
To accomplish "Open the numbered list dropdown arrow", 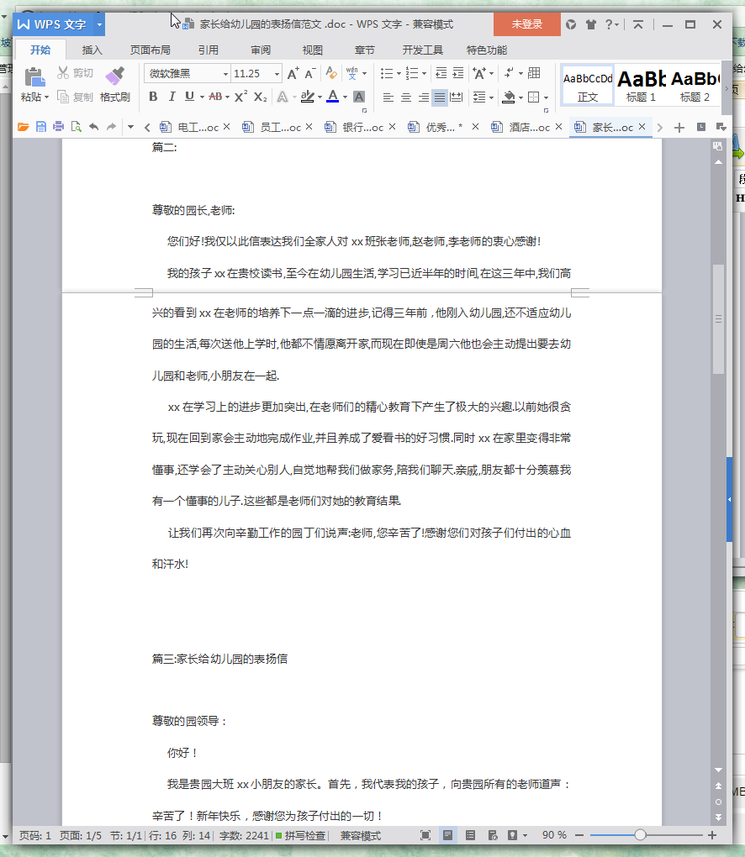I will click(x=424, y=73).
